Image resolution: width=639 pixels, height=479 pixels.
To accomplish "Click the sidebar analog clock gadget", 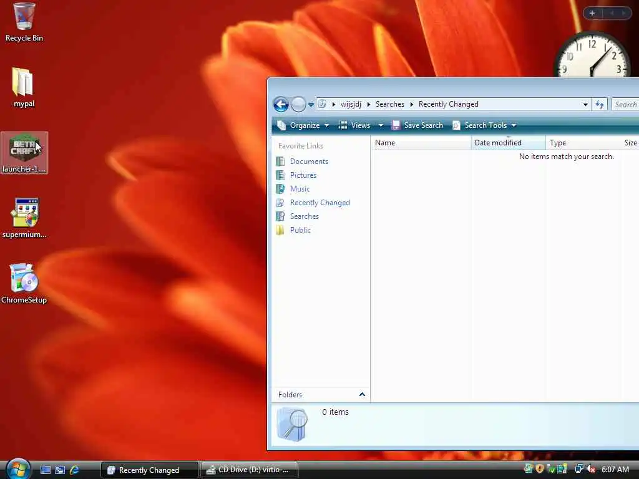I will click(x=592, y=55).
